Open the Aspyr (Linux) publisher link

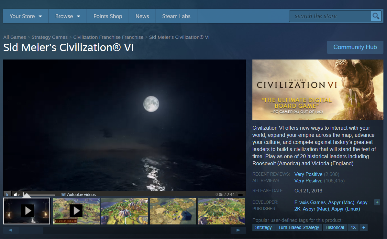[346, 209]
